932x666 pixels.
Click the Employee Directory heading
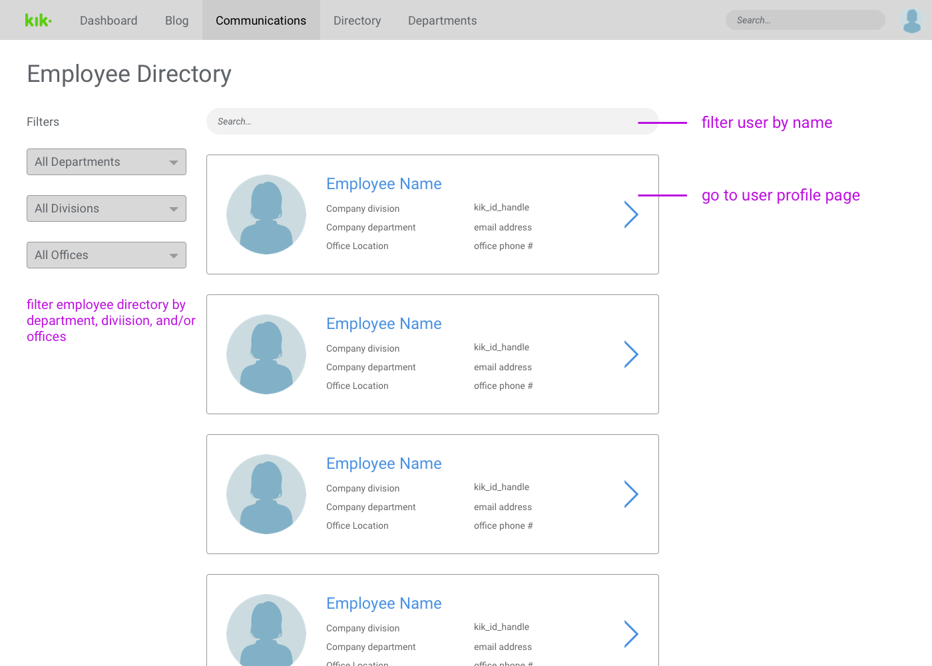pyautogui.click(x=129, y=74)
